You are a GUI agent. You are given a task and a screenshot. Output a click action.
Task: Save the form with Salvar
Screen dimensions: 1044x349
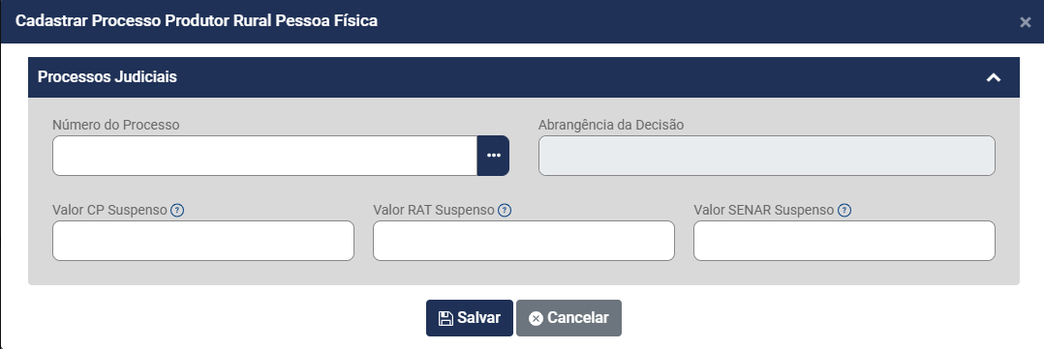tap(470, 318)
